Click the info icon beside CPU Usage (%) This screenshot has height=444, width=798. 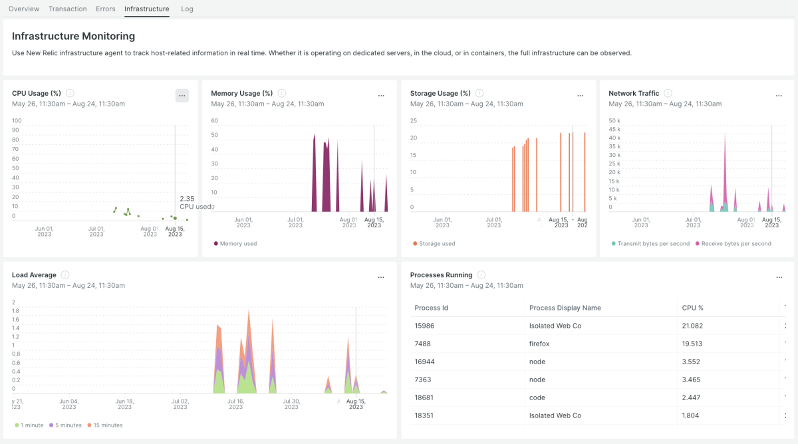click(x=70, y=94)
